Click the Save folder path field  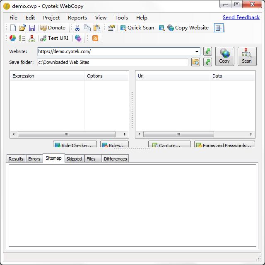point(112,62)
